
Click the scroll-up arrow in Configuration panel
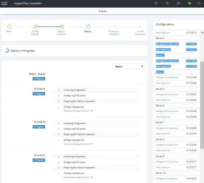(202, 33)
